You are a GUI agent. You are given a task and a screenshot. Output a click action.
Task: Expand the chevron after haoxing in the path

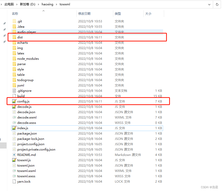56,4
